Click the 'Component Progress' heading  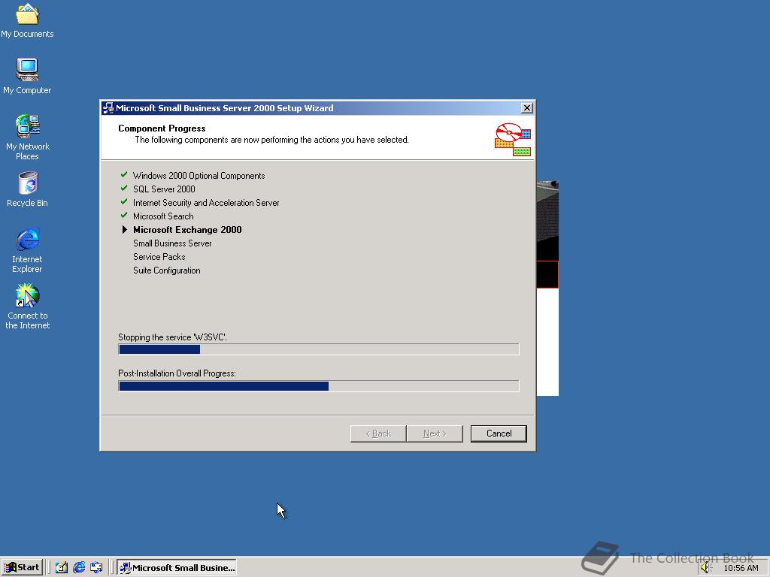pos(162,128)
